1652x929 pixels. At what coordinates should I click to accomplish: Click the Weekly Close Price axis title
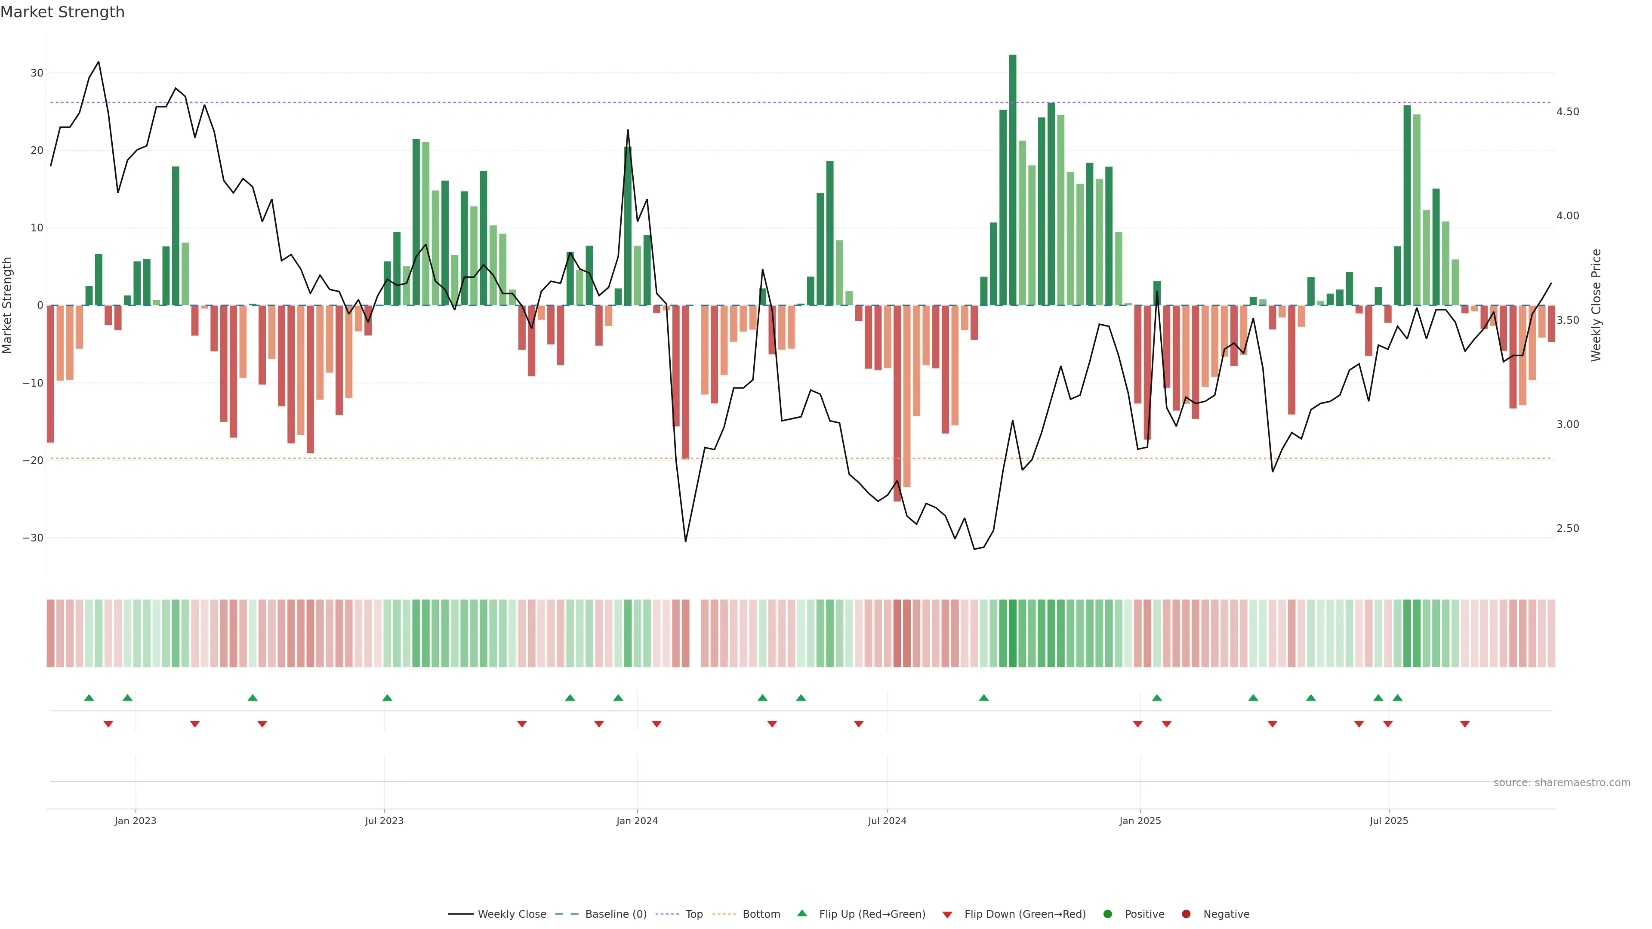point(1596,305)
